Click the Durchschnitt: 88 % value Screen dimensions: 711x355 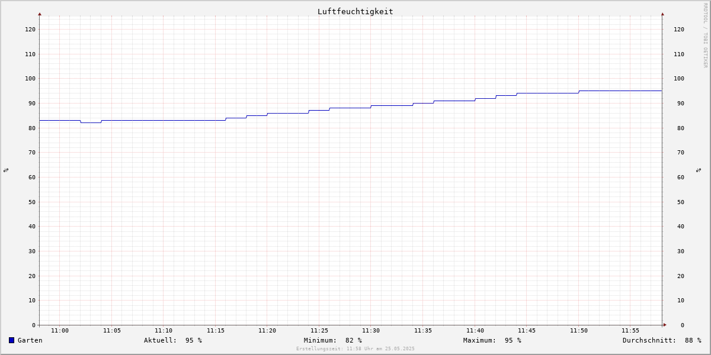tap(662, 340)
